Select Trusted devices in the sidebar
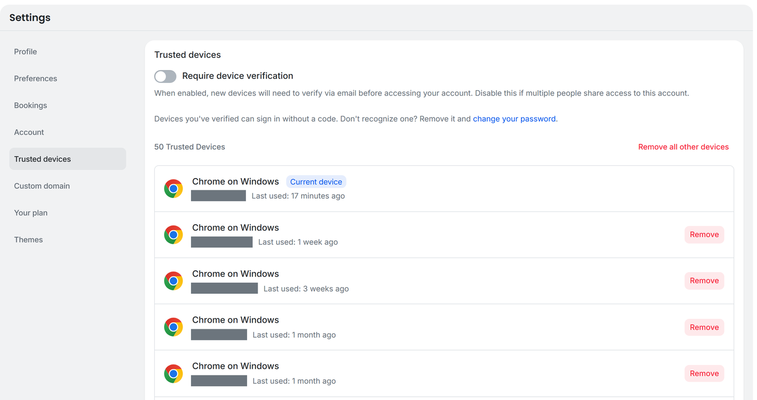The height and width of the screenshot is (400, 757). pyautogui.click(x=68, y=159)
